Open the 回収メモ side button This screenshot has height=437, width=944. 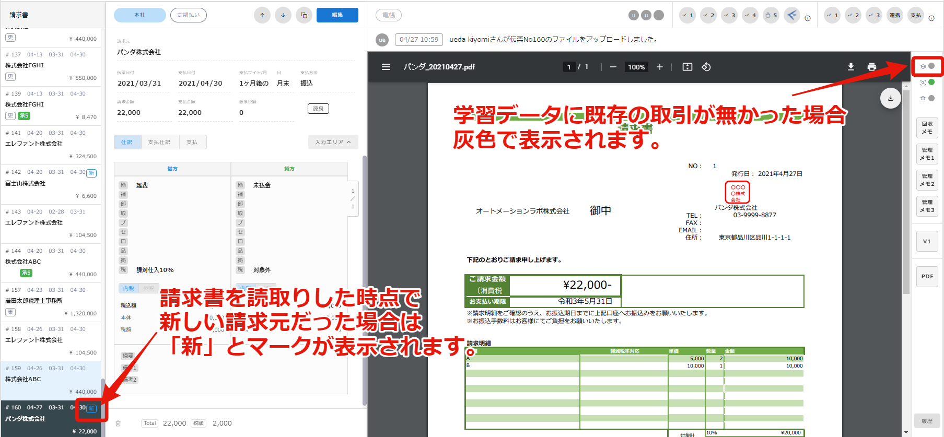[927, 128]
